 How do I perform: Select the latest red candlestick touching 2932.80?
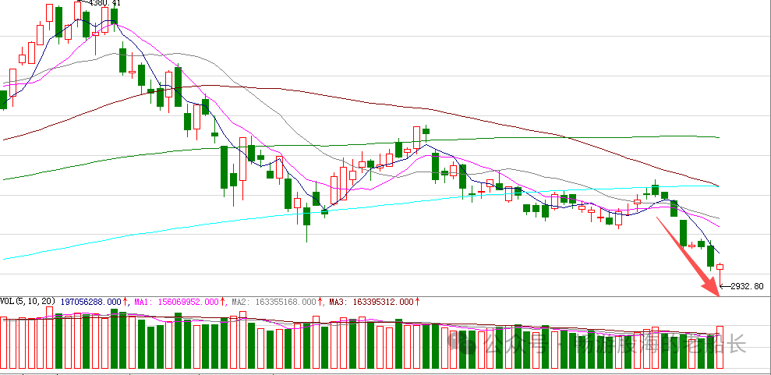pos(720,275)
